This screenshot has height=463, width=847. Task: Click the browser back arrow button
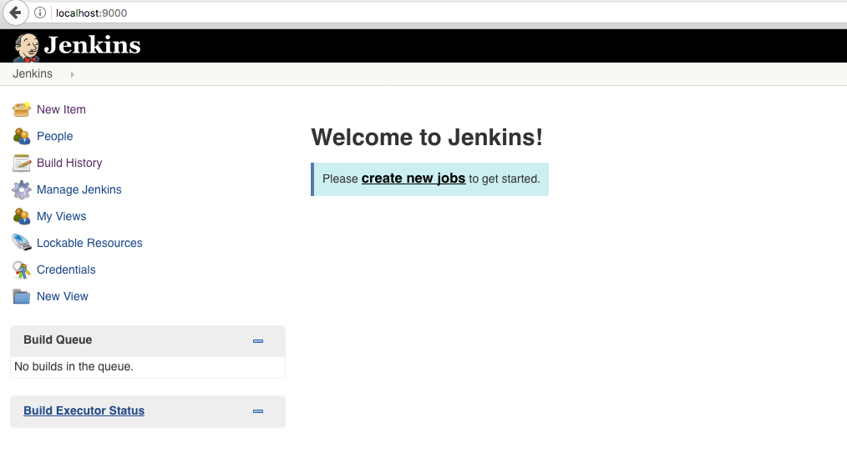coord(15,13)
